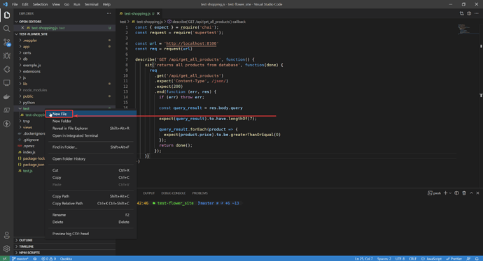Switch to the PROBLEMS panel tab
483x261 pixels.
200,193
